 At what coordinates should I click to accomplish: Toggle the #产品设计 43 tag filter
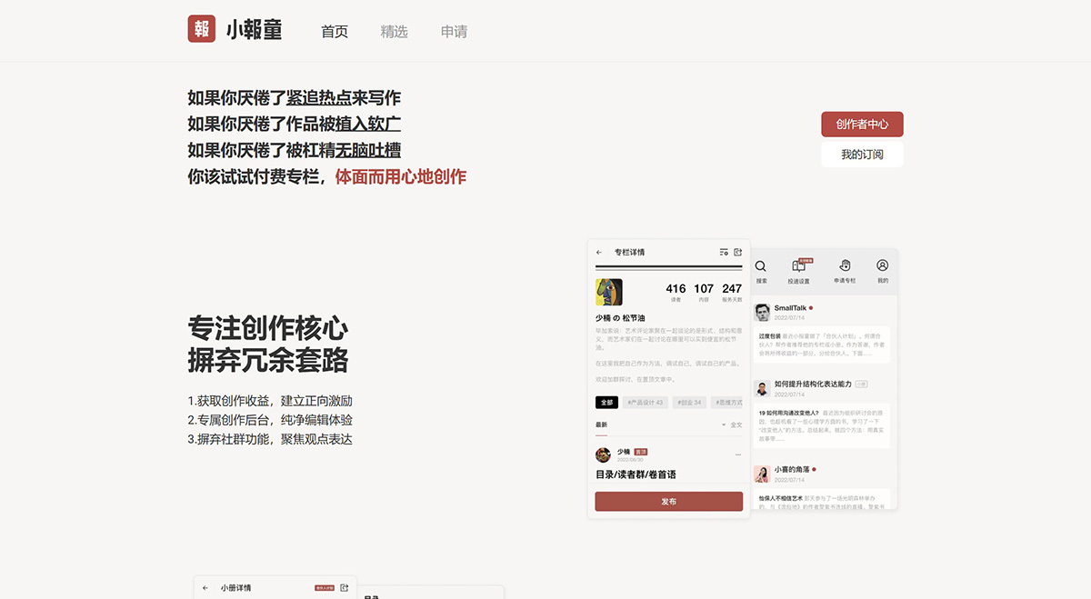[646, 402]
